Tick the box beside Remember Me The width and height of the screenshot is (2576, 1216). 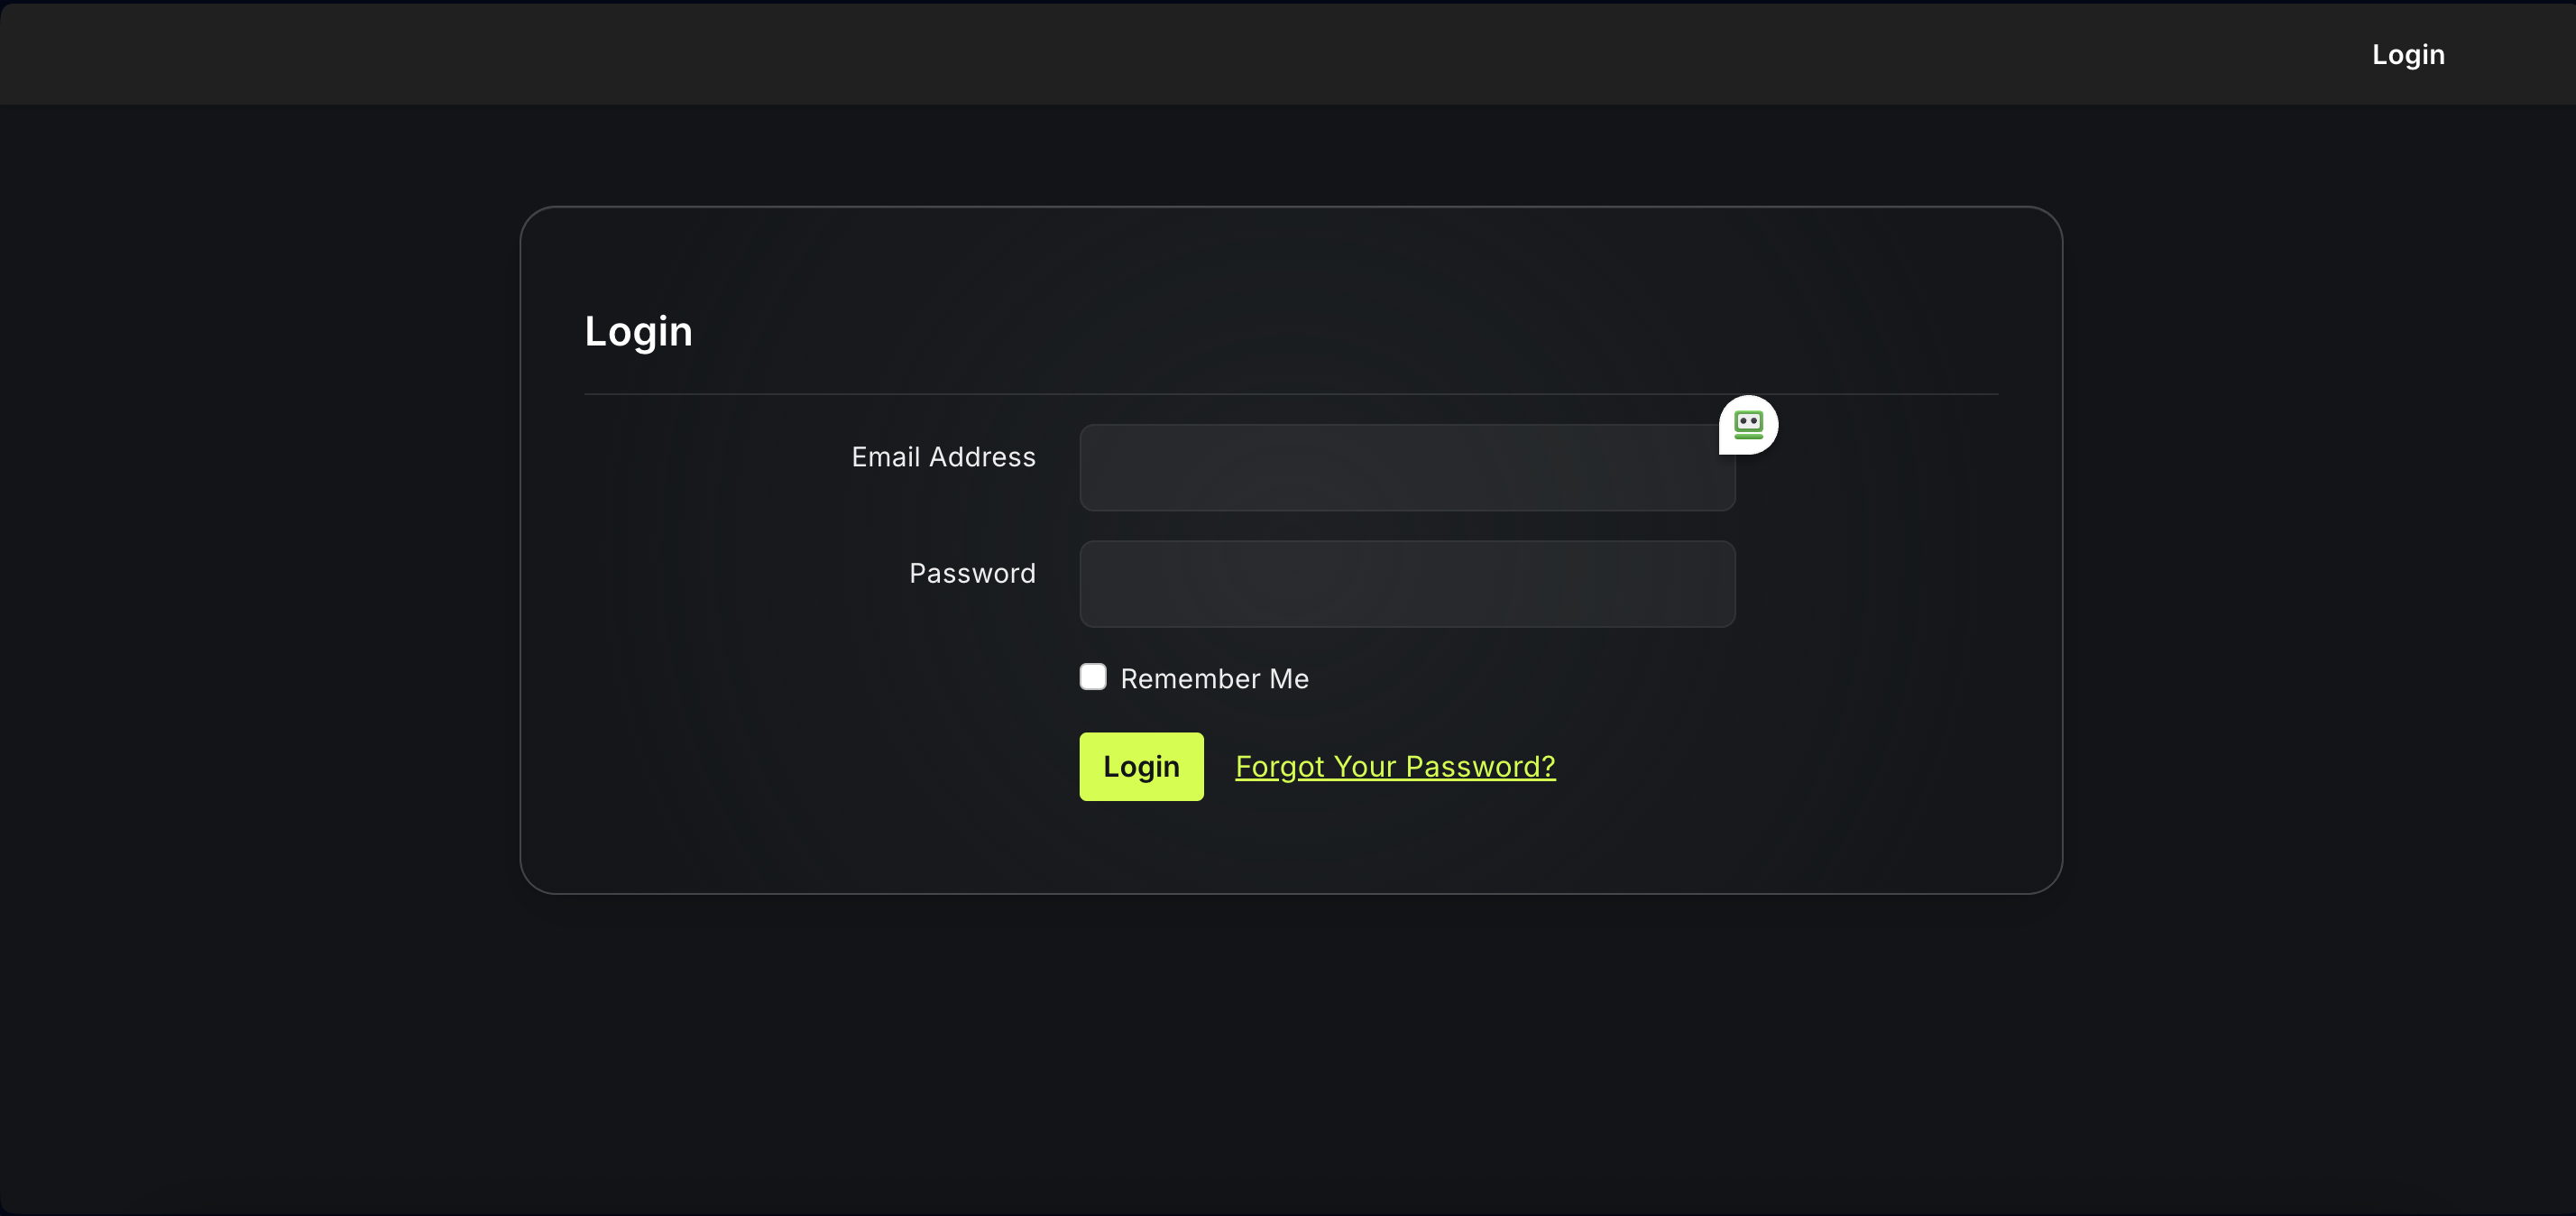click(x=1093, y=677)
